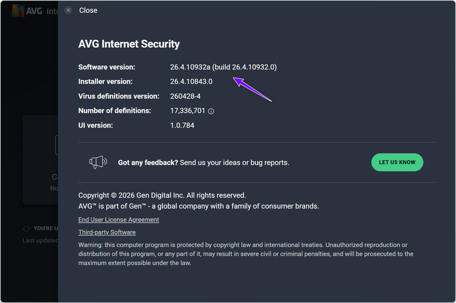Image resolution: width=456 pixels, height=303 pixels.
Task: Click the copyright Gen Digital Inc. line
Action: point(162,195)
